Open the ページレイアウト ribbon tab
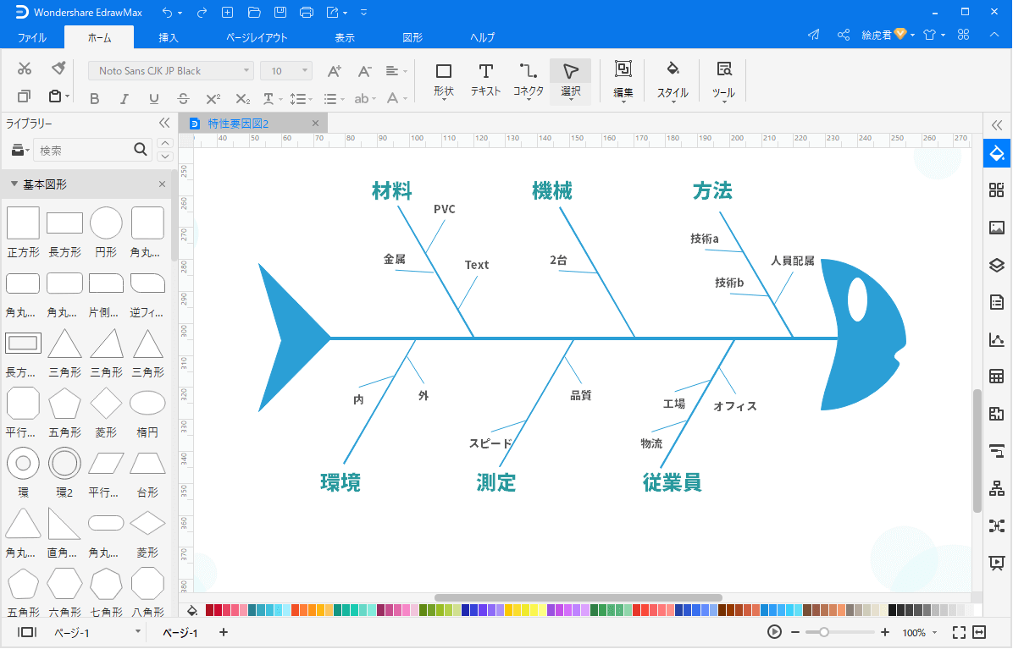This screenshot has width=1013, height=649. [x=257, y=37]
